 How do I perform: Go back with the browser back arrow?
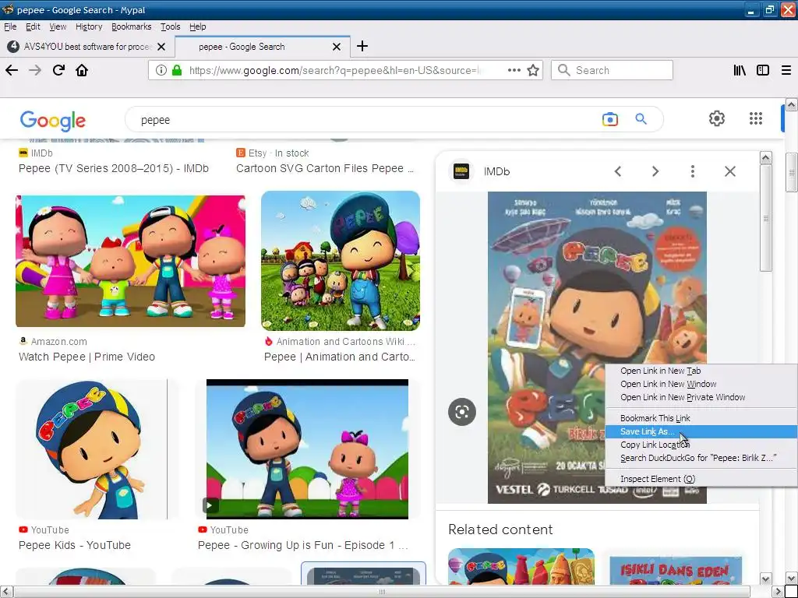(x=12, y=70)
